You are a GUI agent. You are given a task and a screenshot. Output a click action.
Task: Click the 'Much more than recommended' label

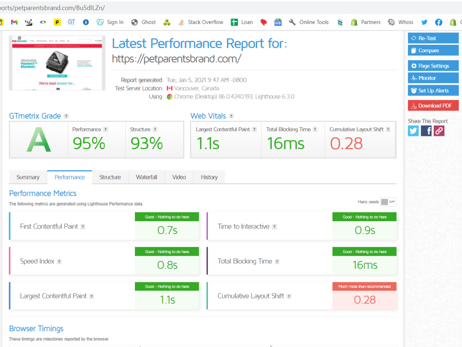coord(365,286)
